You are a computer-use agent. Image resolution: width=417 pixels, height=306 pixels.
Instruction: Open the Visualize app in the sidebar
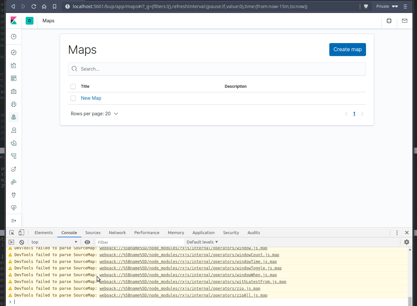pos(14,65)
